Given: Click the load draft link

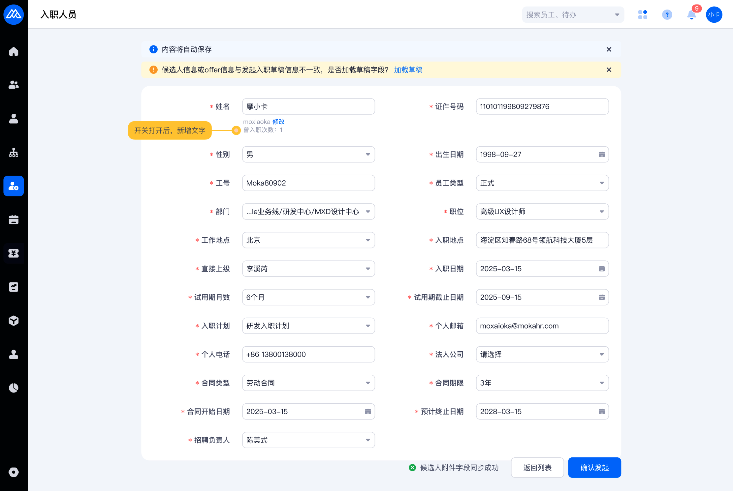Looking at the screenshot, I should (x=408, y=70).
